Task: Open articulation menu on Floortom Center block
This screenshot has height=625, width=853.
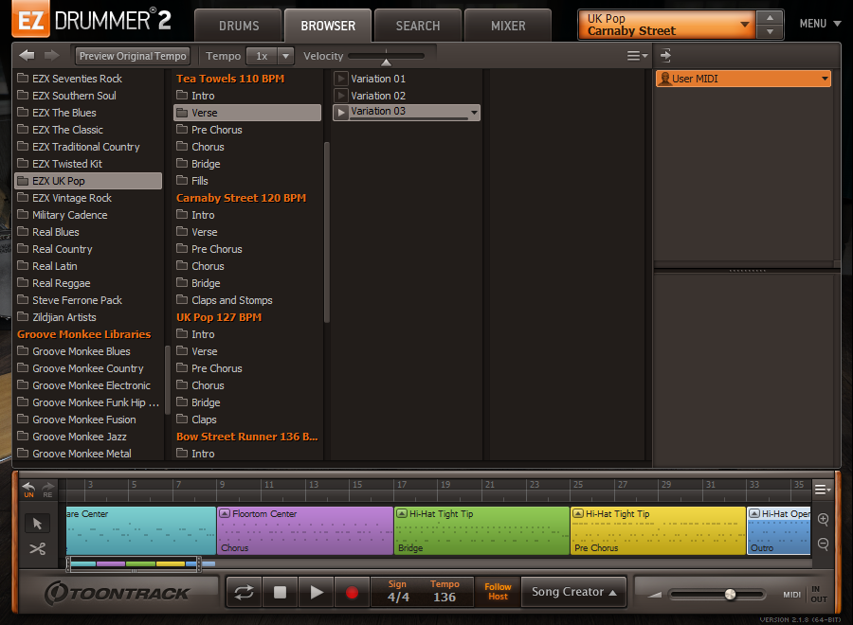Action: pos(225,513)
